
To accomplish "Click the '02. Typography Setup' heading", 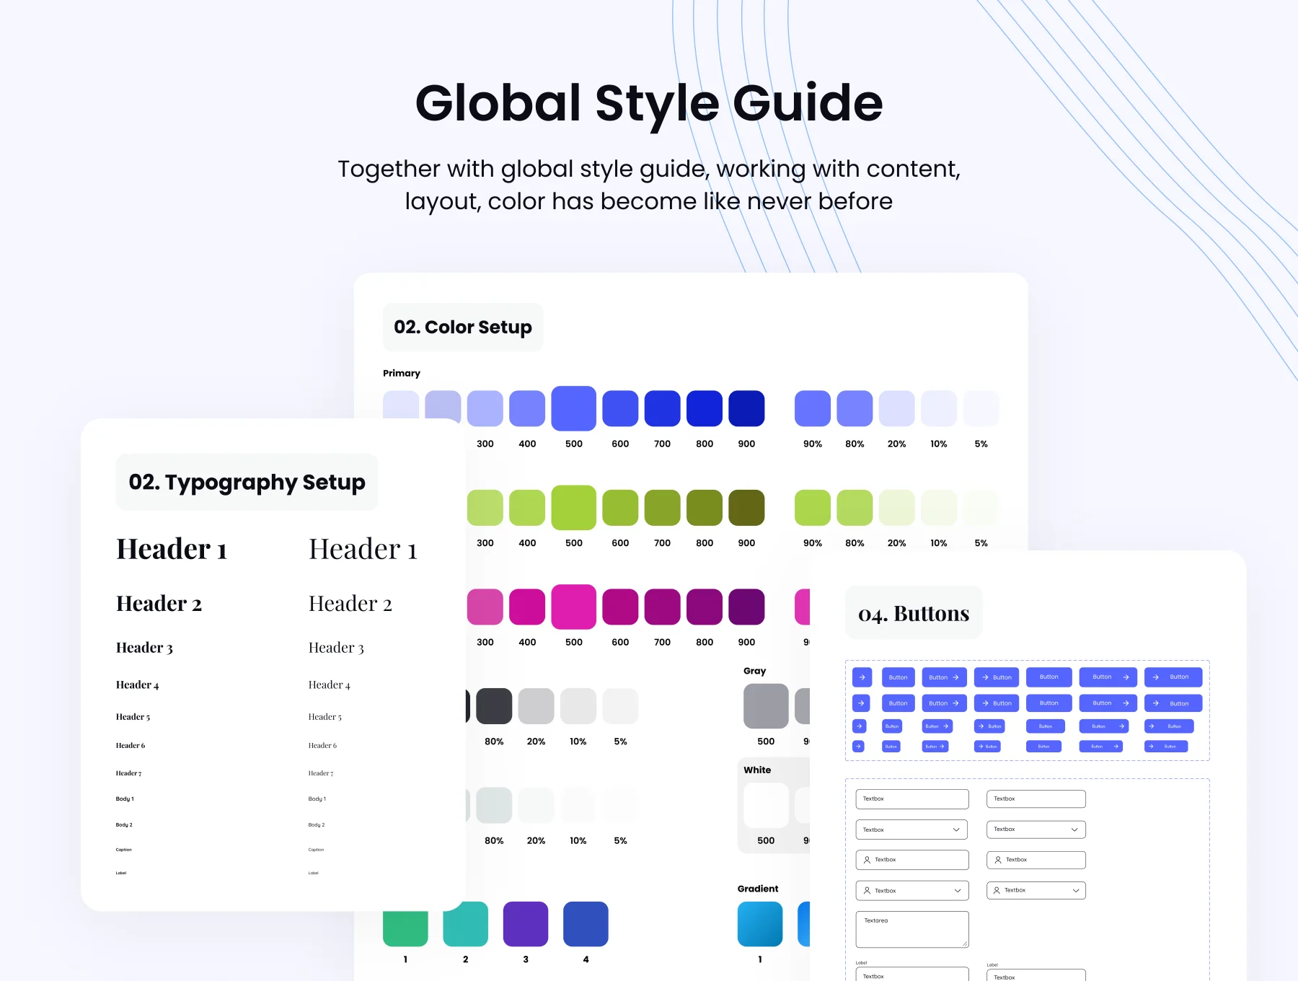I will 247,482.
